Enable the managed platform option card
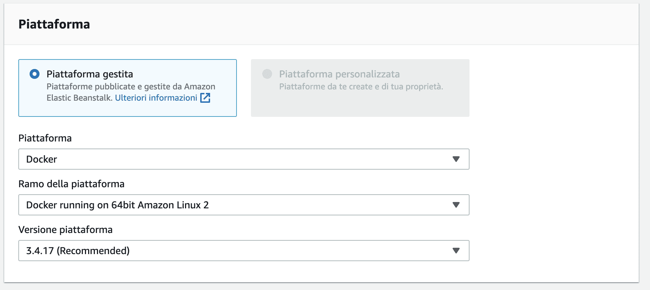Viewport: 650px width, 290px height. (x=127, y=88)
